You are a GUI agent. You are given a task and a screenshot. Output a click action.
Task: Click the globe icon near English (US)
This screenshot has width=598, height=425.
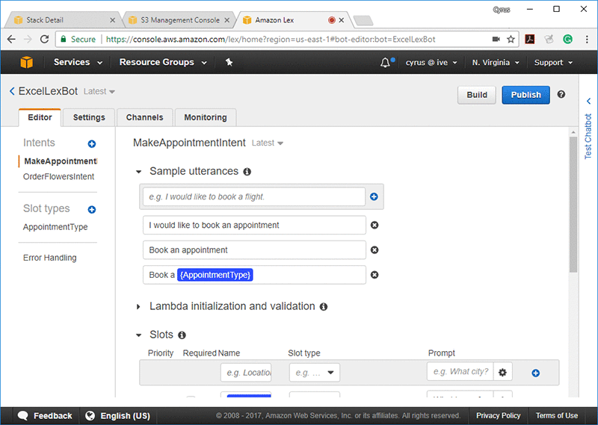click(x=90, y=415)
